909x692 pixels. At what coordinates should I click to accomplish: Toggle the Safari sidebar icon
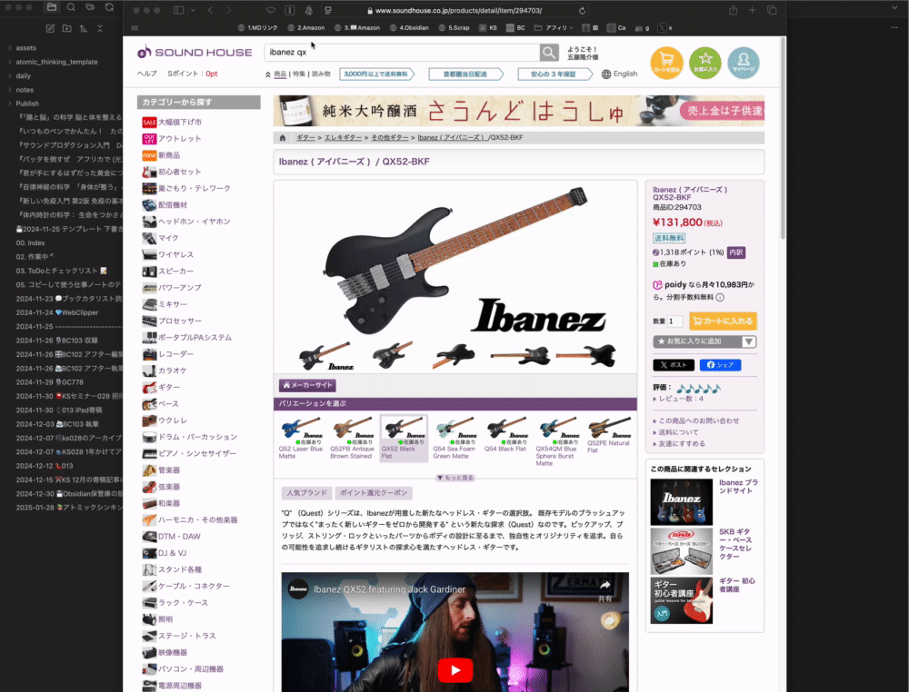tap(178, 10)
